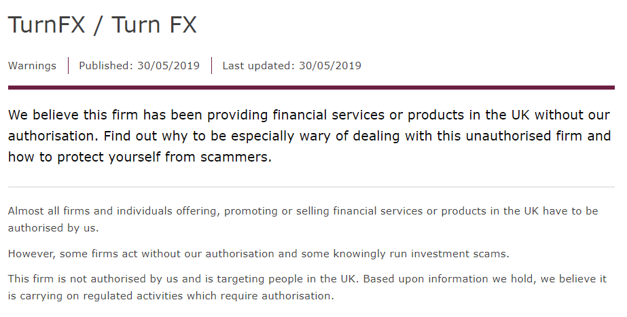Click paragraph starting "Almost all firms and individuals"
Image resolution: width=627 pixels, height=317 pixels.
click(x=303, y=219)
